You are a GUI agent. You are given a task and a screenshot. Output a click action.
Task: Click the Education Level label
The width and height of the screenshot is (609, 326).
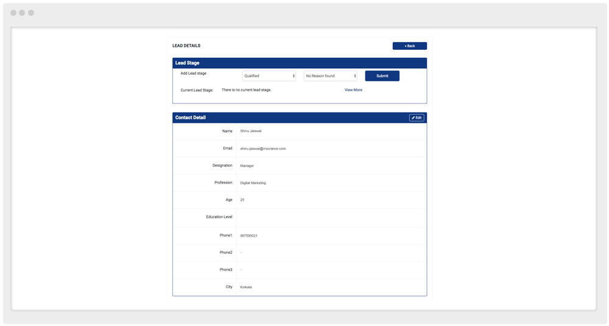(219, 217)
